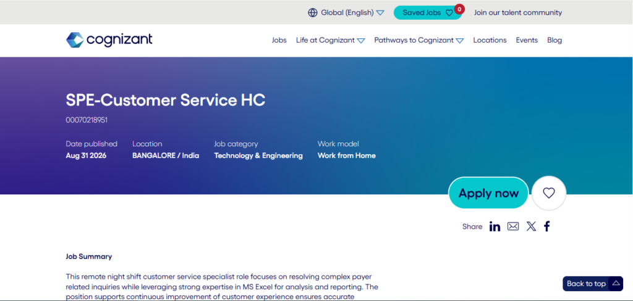This screenshot has height=301, width=633.
Task: Open the Jobs menu item
Action: point(279,40)
